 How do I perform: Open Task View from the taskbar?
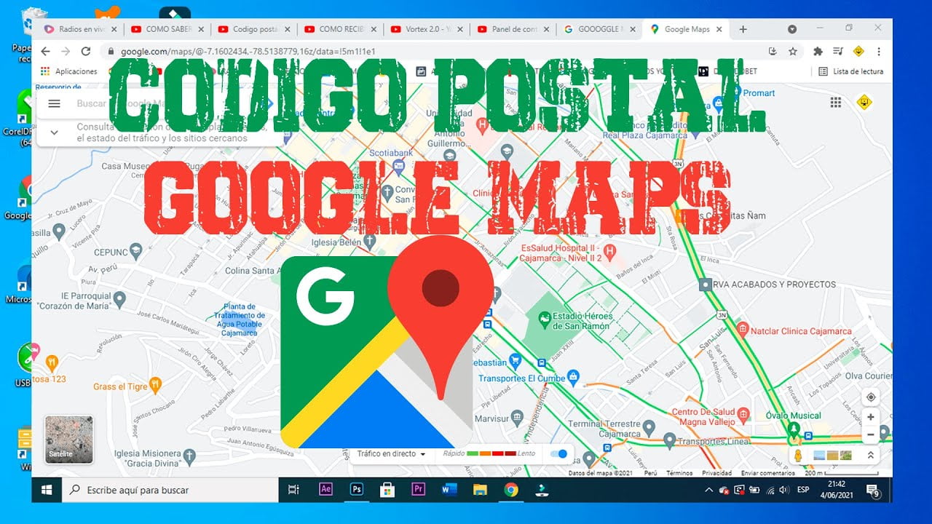(x=294, y=490)
